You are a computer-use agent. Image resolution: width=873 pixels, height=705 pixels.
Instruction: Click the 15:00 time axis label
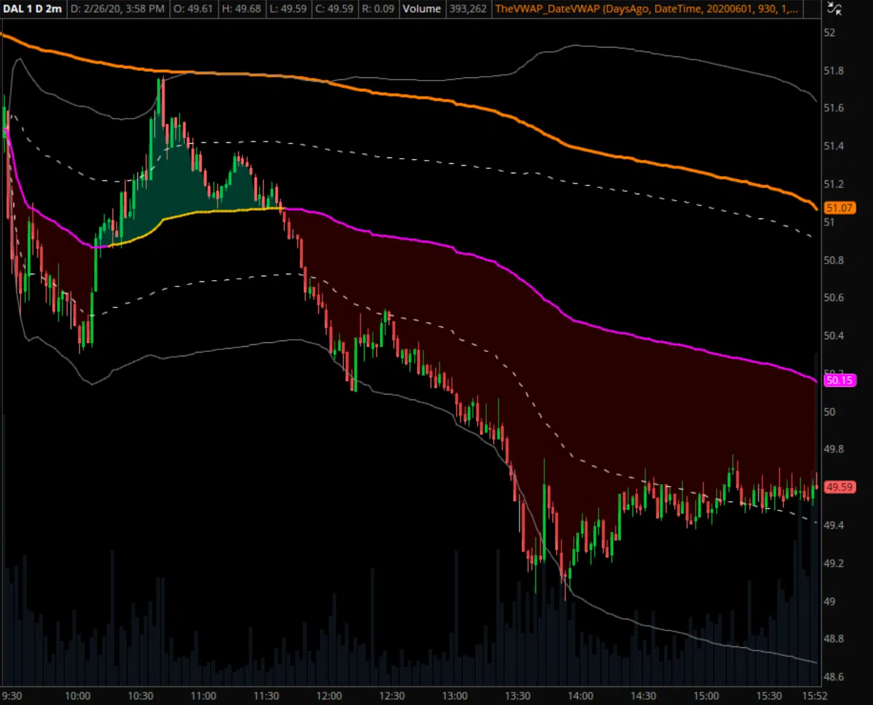[706, 696]
